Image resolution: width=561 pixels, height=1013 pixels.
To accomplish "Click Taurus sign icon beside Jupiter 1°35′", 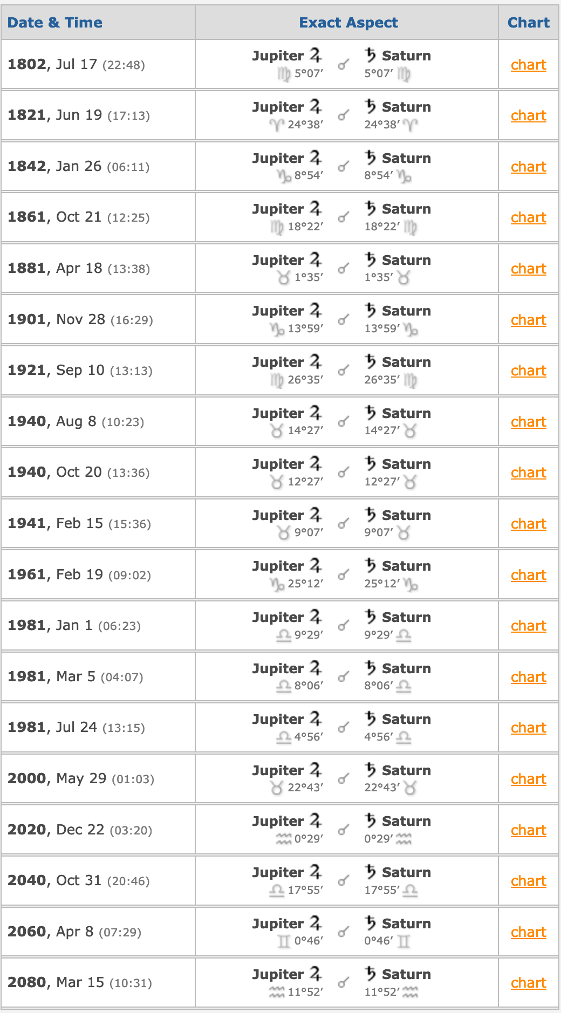I will pyautogui.click(x=283, y=278).
